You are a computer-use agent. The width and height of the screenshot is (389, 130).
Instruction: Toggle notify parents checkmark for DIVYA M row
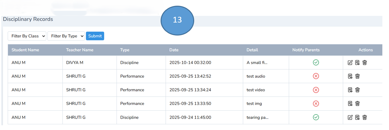(316, 63)
